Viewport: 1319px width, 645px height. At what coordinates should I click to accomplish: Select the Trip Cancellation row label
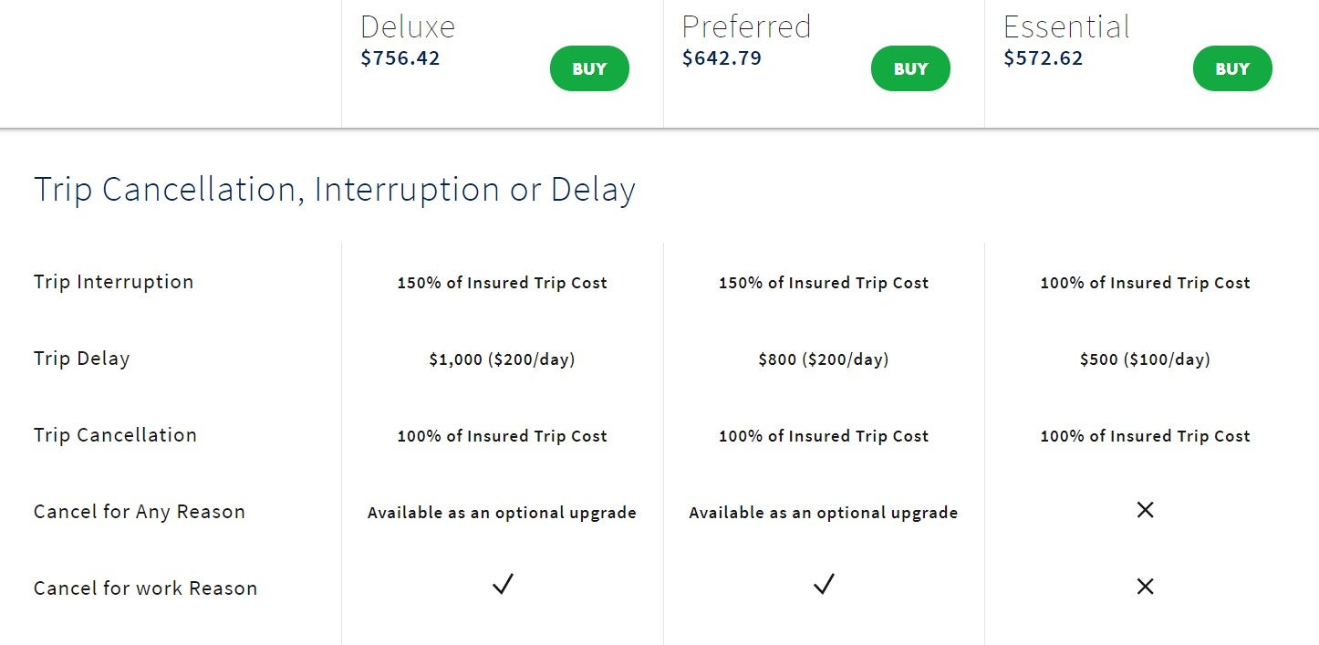[115, 435]
